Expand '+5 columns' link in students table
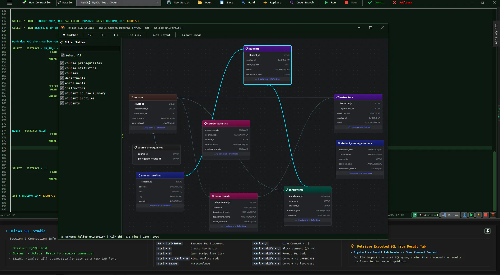This screenshot has height=275, width=500. pyautogui.click(x=268, y=79)
